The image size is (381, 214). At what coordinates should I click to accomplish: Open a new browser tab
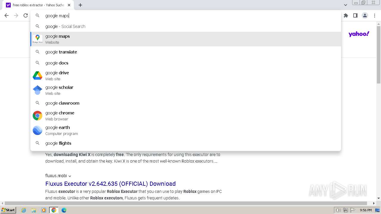pos(80,5)
